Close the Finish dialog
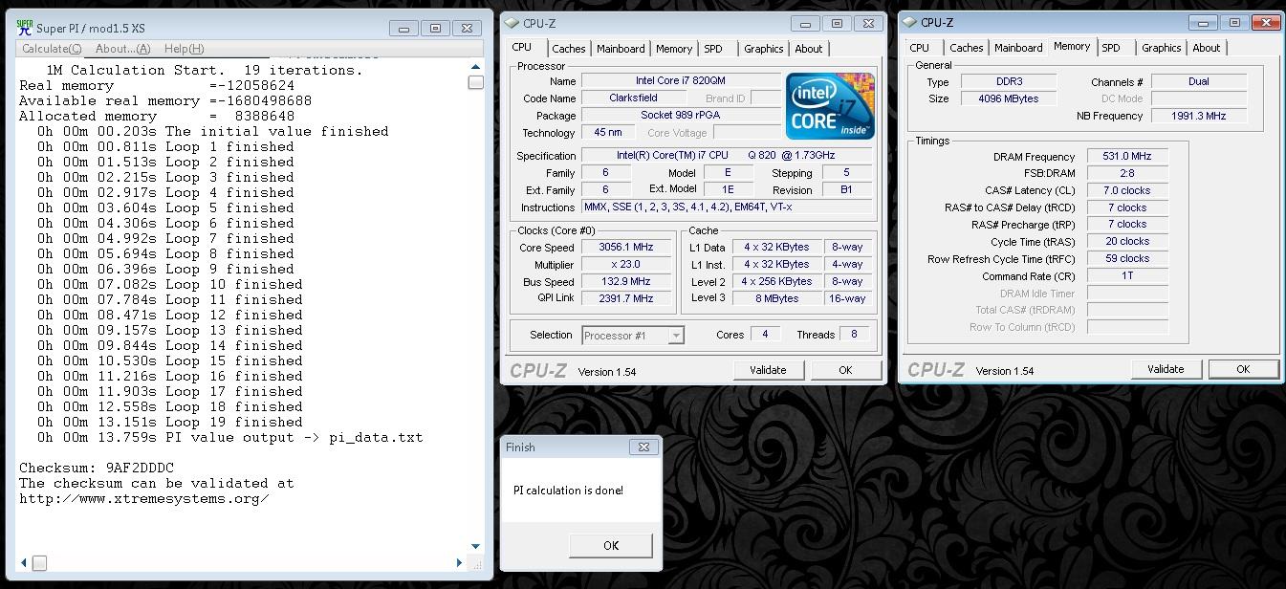Viewport: 1286px width, 589px height. pos(643,447)
